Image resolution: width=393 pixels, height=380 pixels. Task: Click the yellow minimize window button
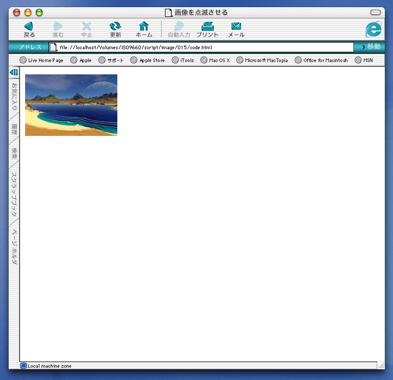coord(28,12)
